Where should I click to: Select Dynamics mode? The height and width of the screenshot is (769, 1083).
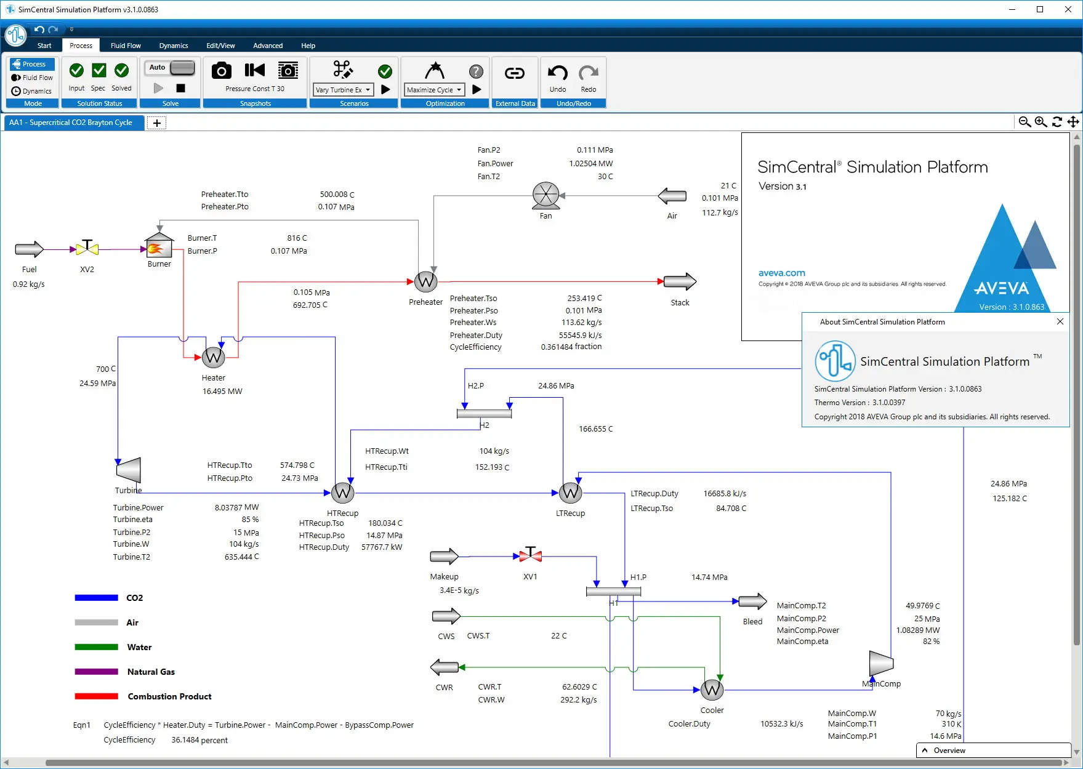tap(33, 91)
